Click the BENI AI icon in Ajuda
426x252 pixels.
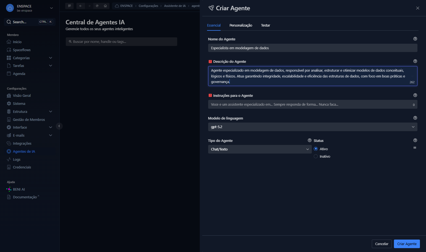pos(9,189)
